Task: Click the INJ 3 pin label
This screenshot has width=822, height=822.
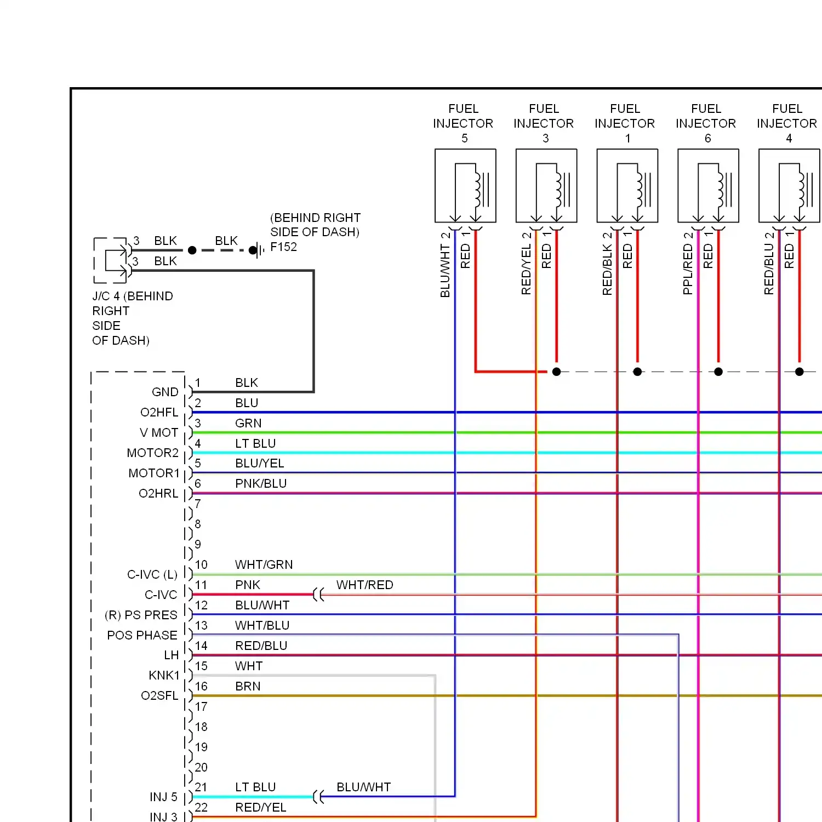Action: click(x=163, y=817)
